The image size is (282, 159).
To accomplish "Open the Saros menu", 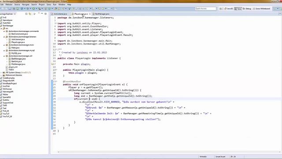I will tap(49, 4).
